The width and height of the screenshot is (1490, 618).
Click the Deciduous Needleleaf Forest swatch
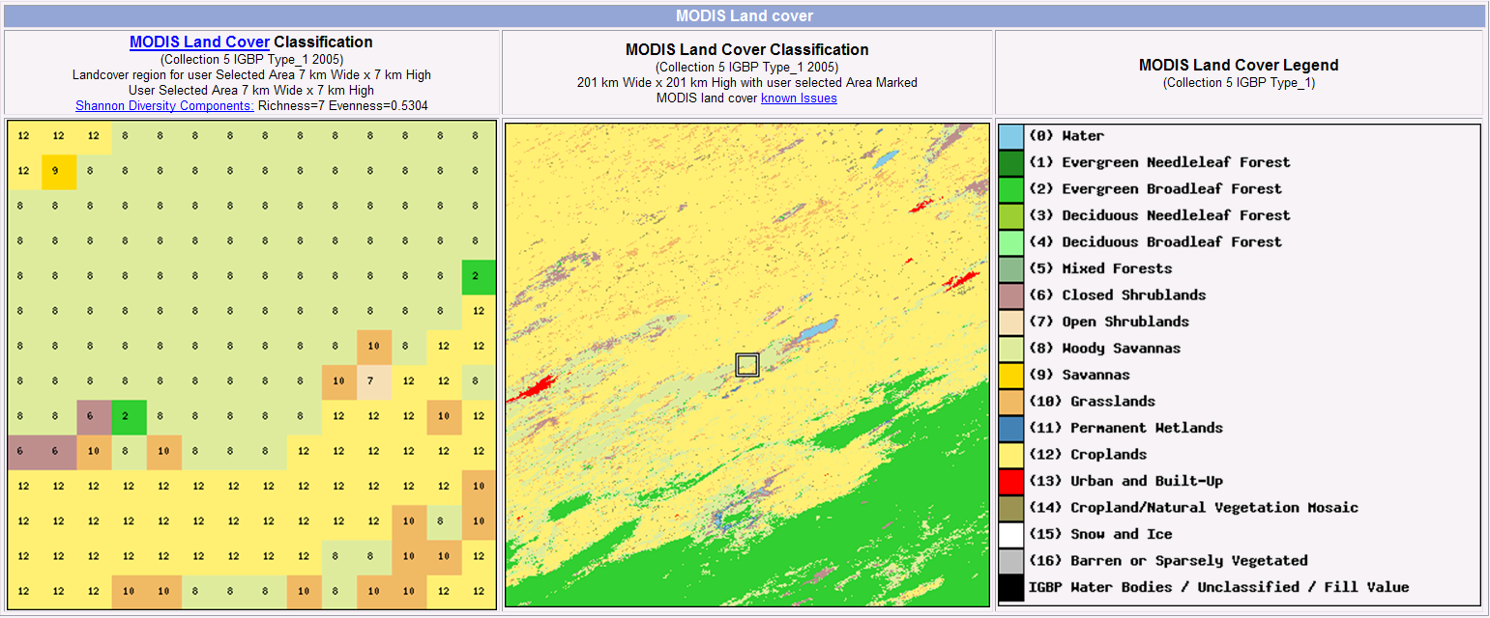1010,216
